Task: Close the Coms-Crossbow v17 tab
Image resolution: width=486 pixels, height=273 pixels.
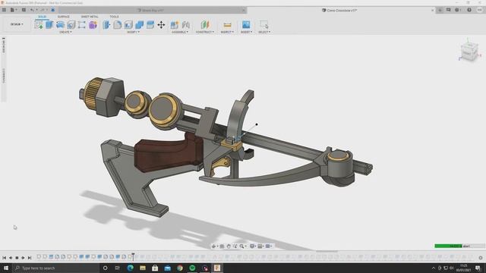Action: [x=432, y=10]
